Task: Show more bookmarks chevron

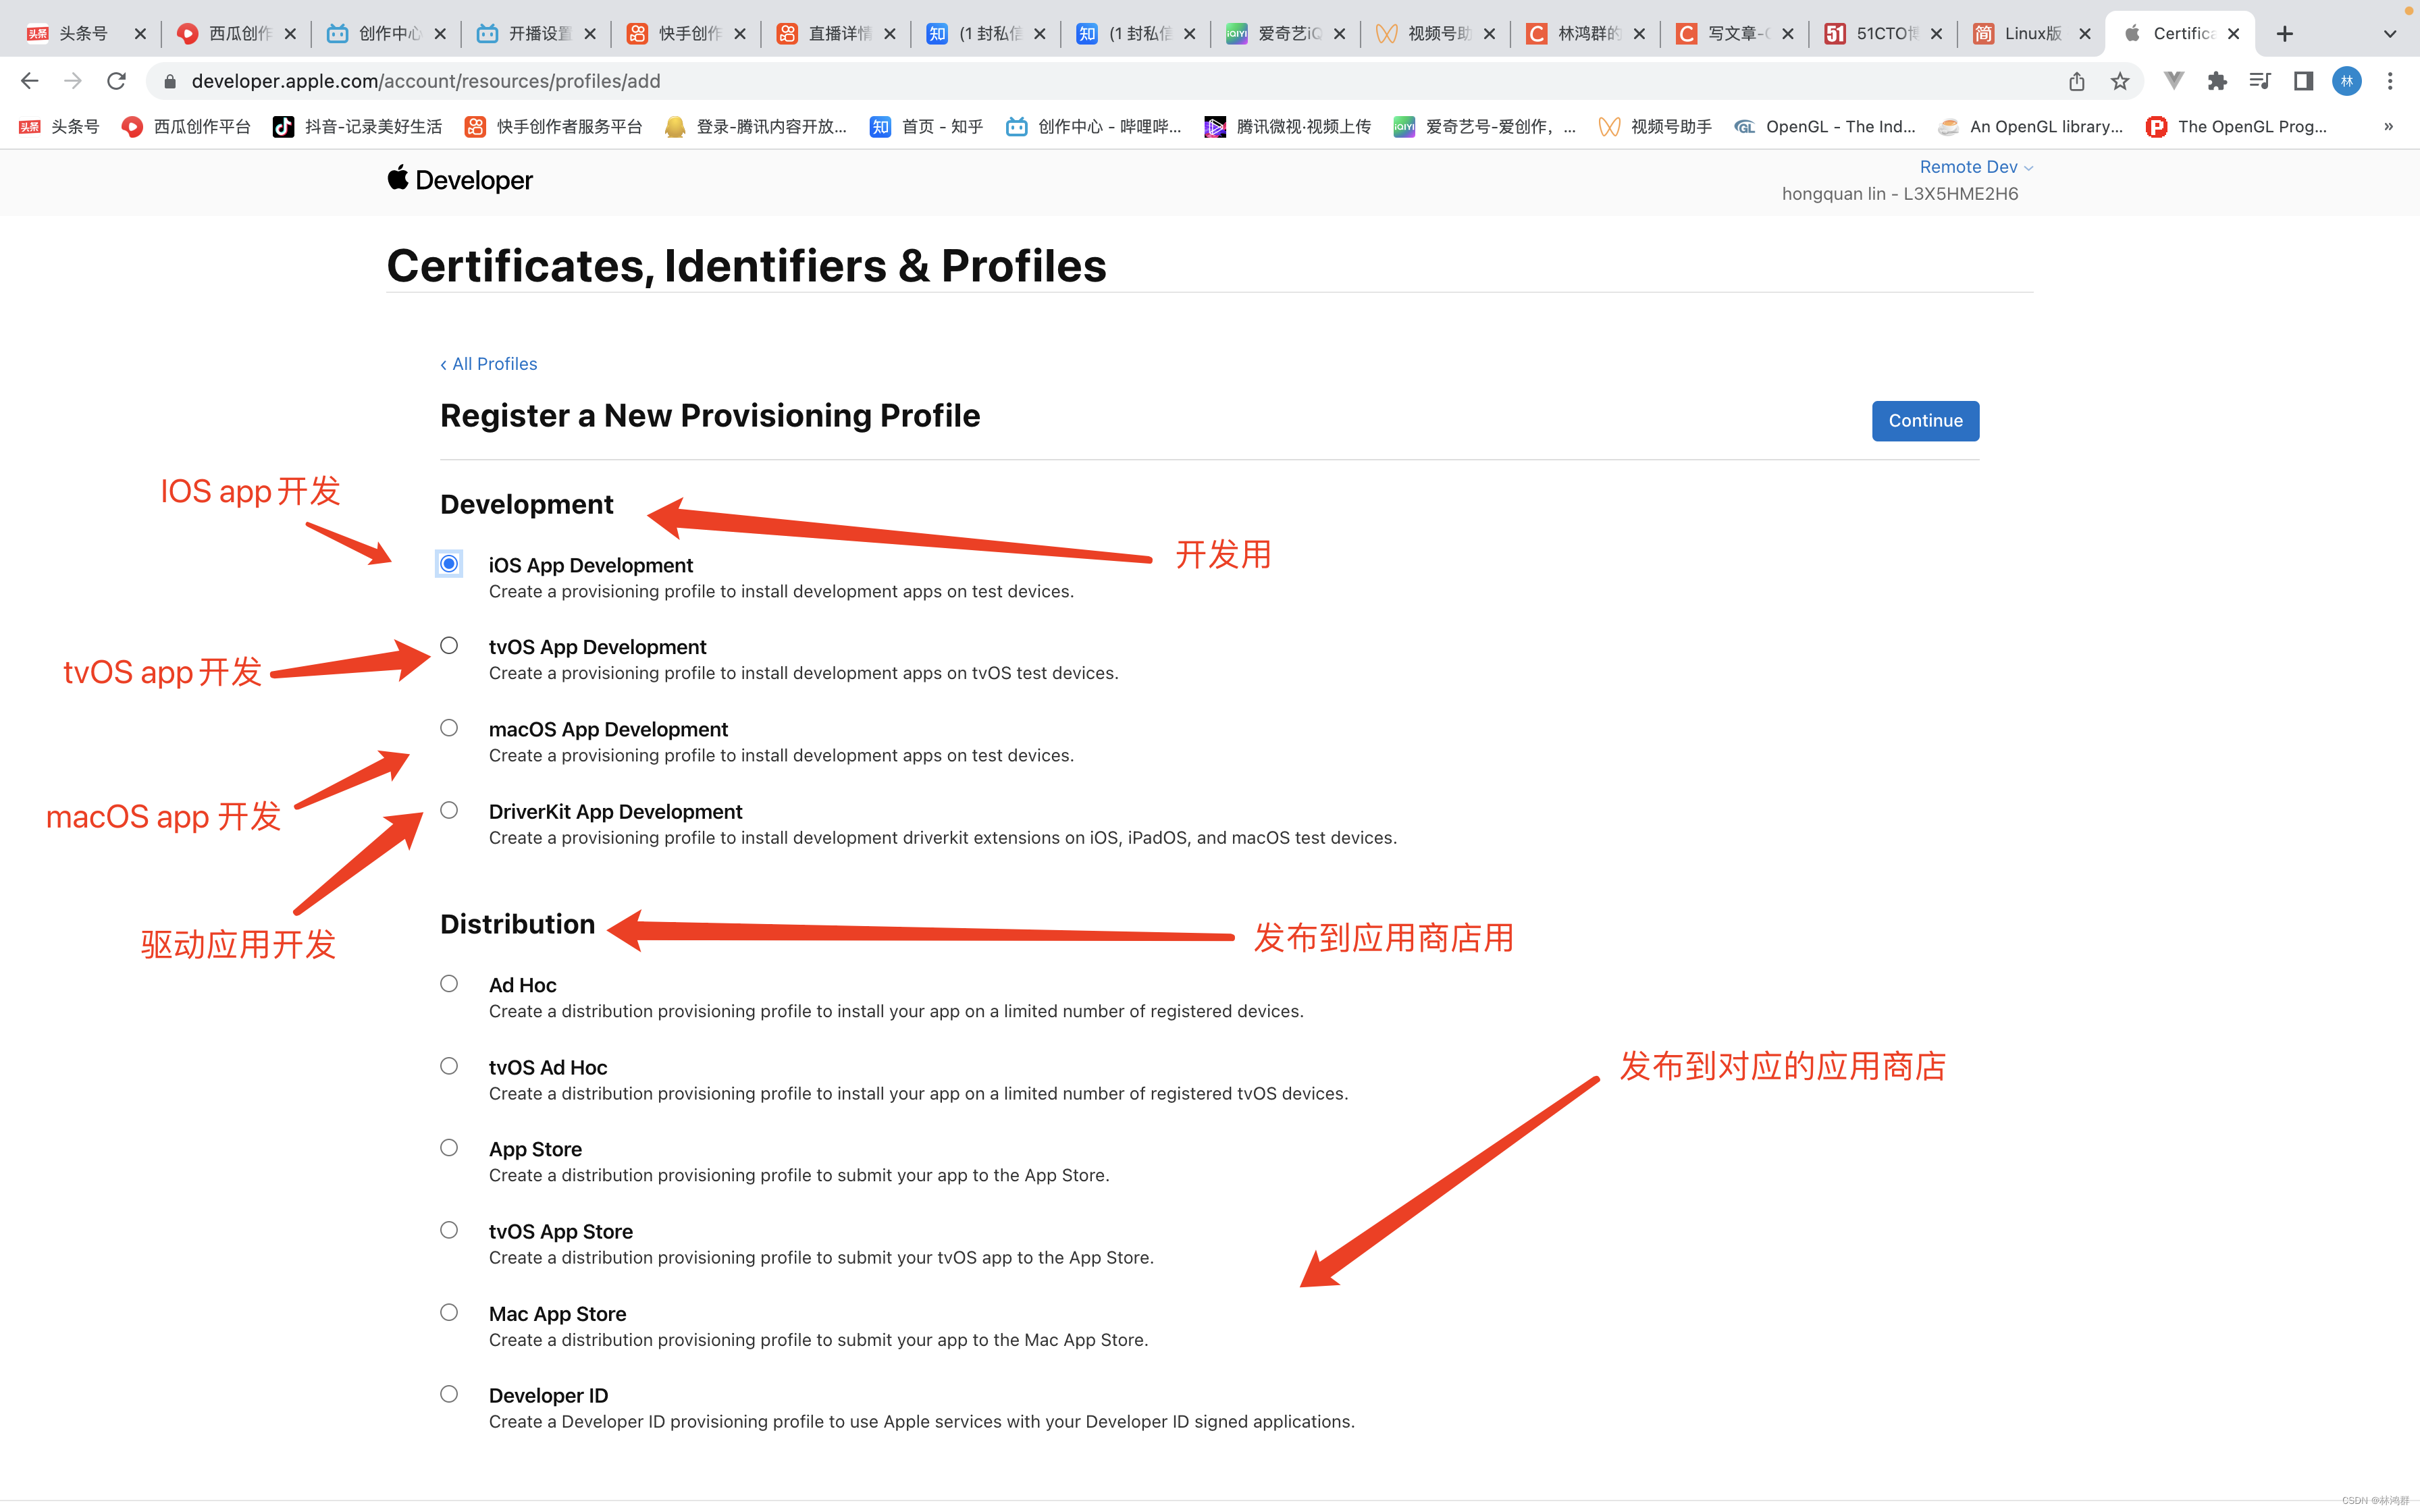Action: click(x=2389, y=127)
